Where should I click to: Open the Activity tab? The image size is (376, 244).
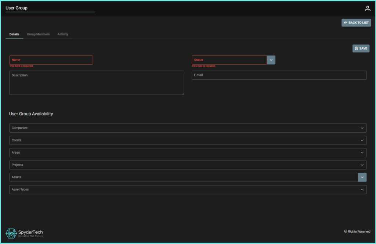[x=63, y=34]
